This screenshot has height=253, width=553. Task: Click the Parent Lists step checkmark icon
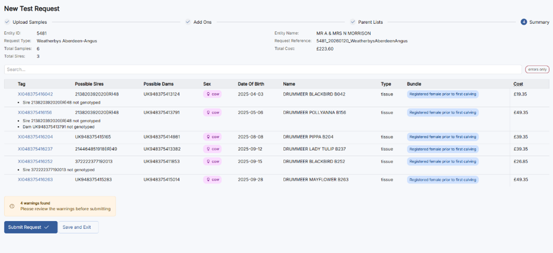pyautogui.click(x=353, y=22)
